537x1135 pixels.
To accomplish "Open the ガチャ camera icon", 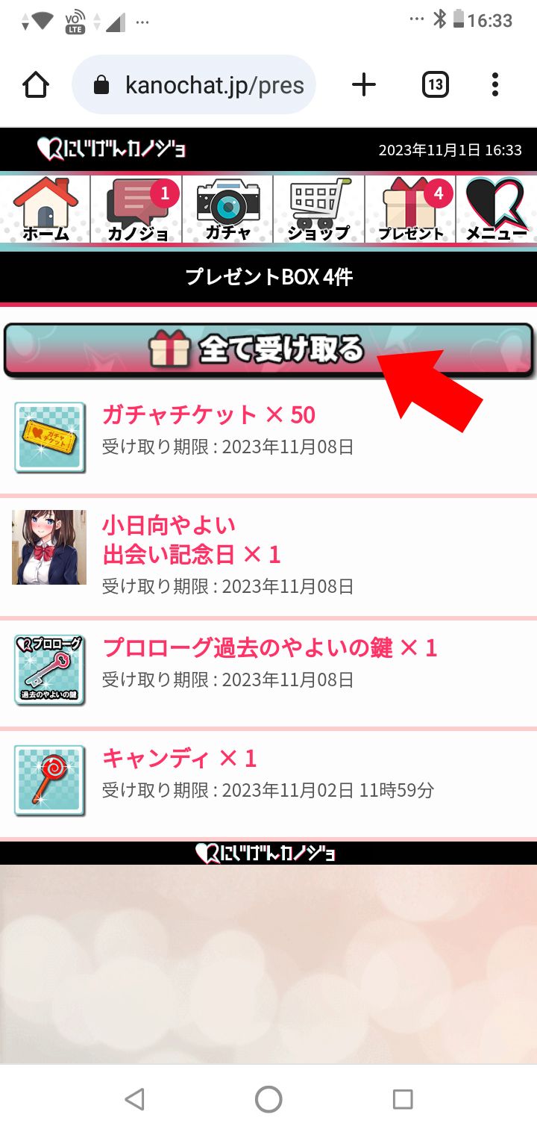I will (x=227, y=209).
